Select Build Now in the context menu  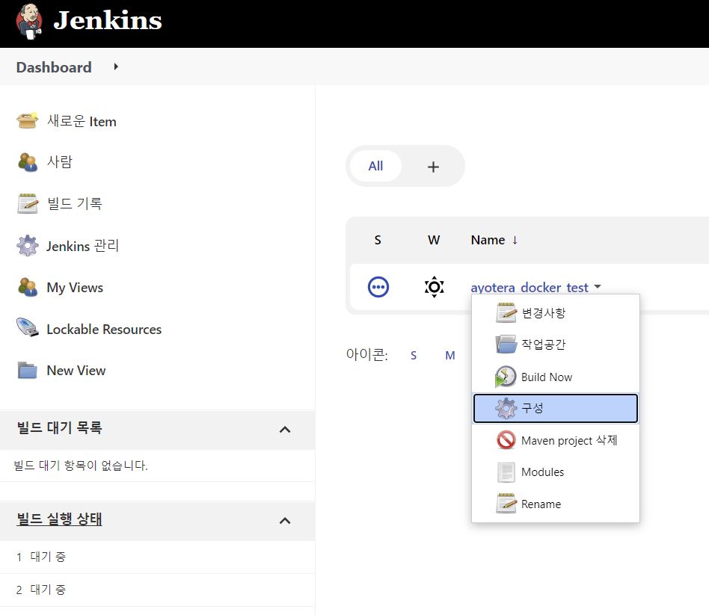coord(555,377)
